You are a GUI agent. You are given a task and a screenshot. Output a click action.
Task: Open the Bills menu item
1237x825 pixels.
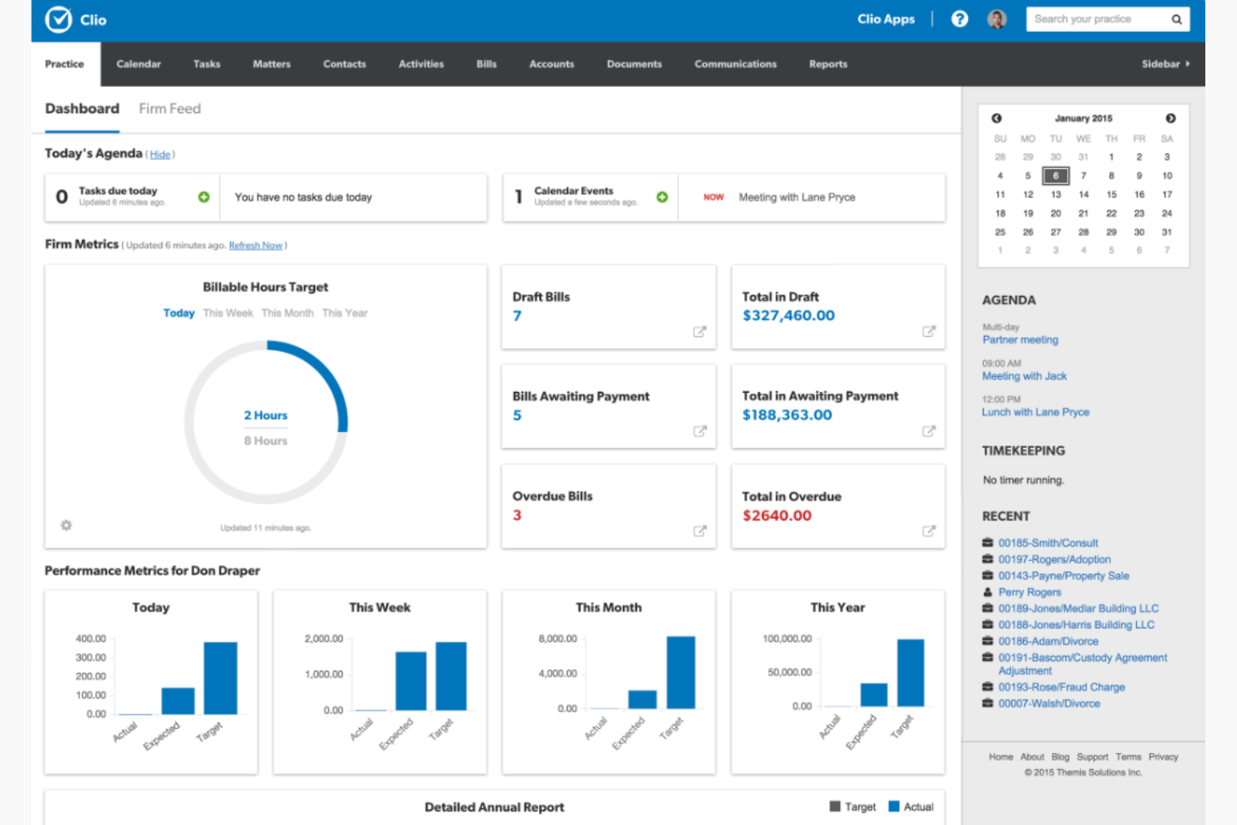click(486, 64)
